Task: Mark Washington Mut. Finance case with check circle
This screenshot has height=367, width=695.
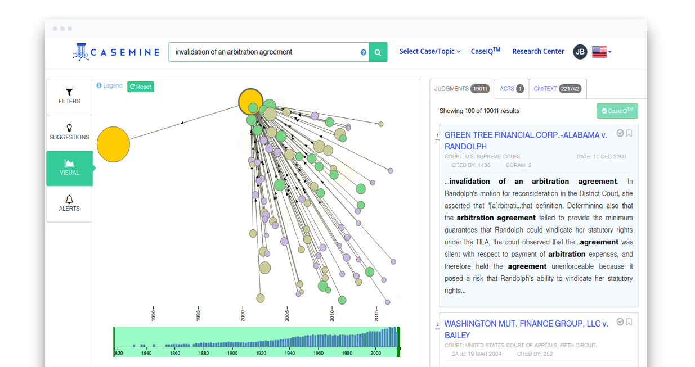Action: coord(620,322)
